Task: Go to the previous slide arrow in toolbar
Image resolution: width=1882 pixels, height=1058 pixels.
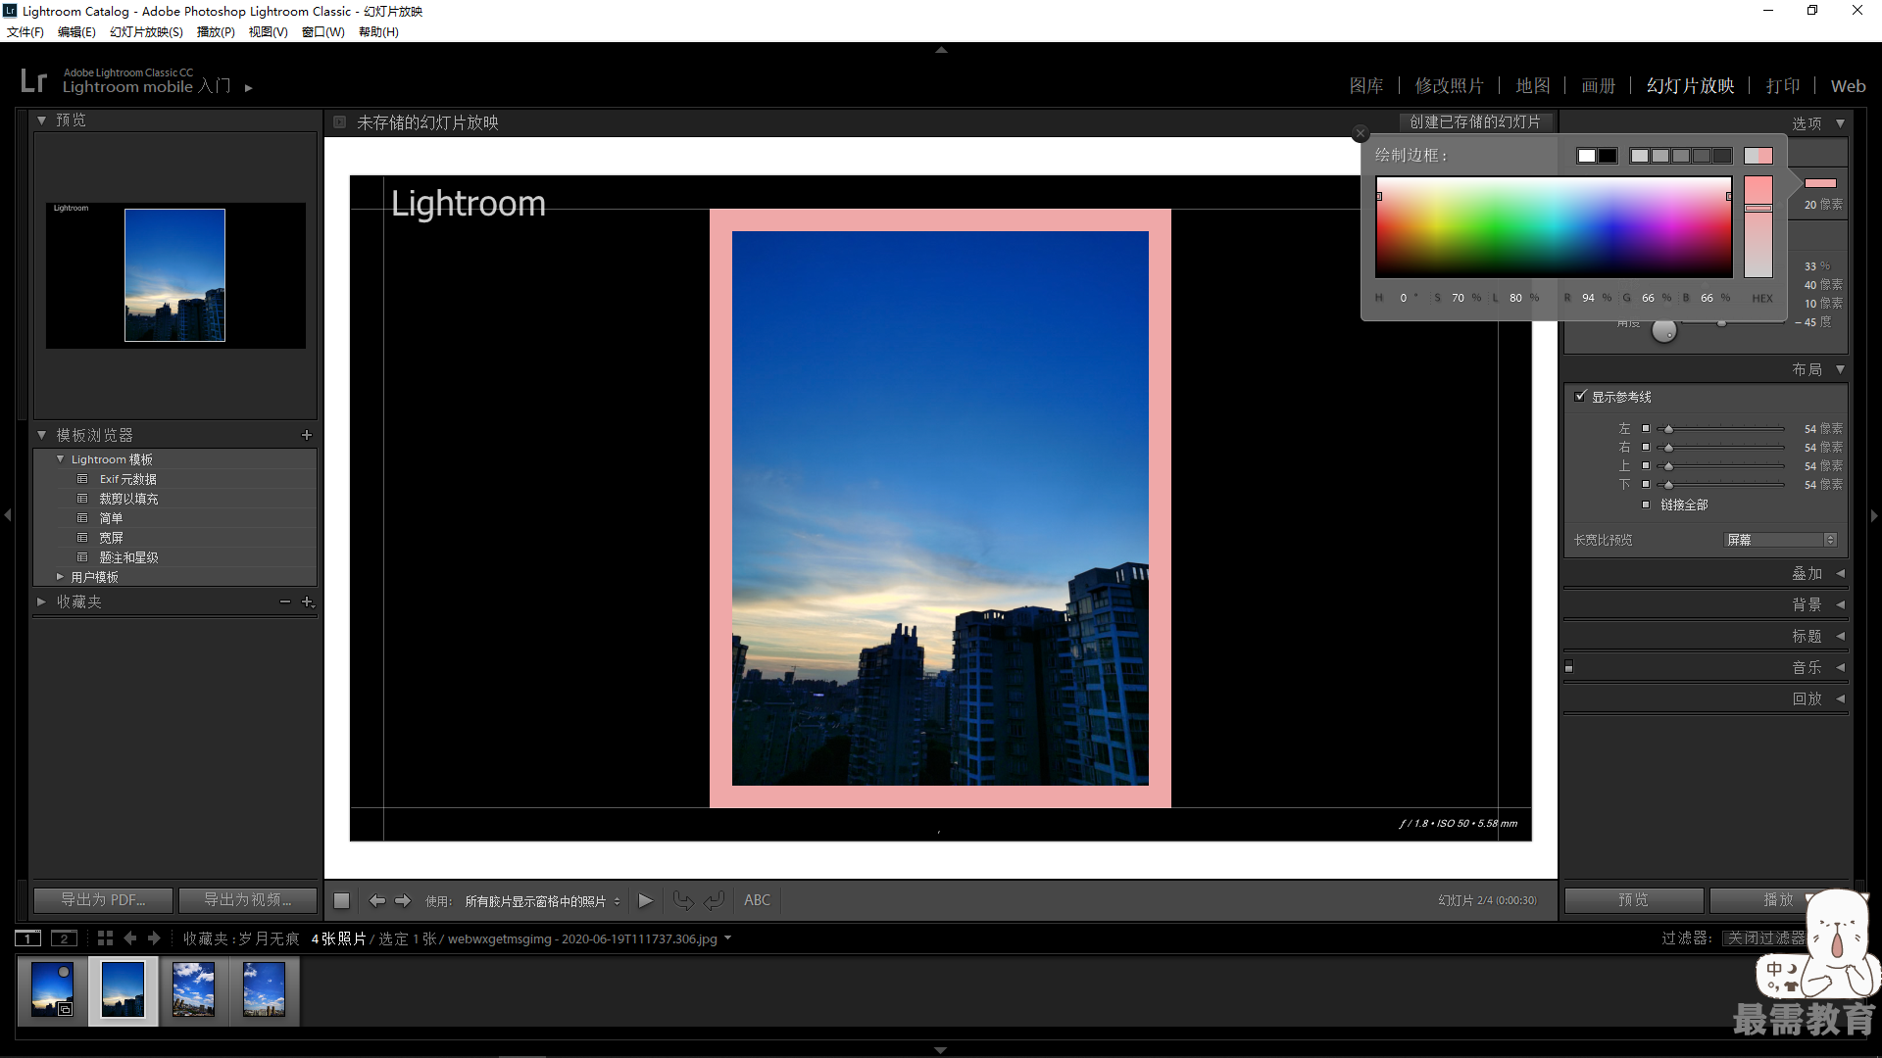Action: tap(376, 900)
